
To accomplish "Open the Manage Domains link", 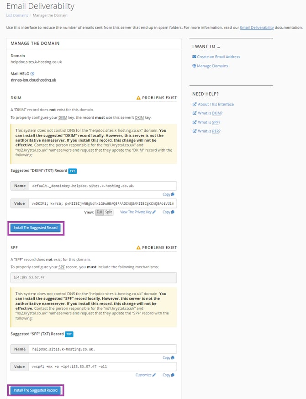I will pyautogui.click(x=212, y=66).
